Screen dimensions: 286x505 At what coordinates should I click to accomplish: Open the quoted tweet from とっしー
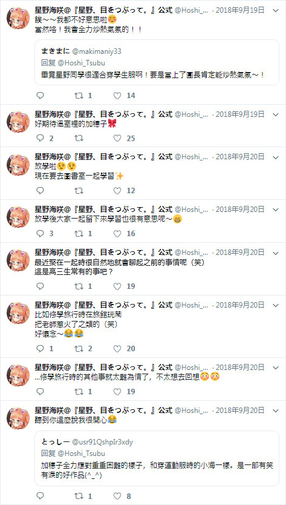pyautogui.click(x=157, y=458)
